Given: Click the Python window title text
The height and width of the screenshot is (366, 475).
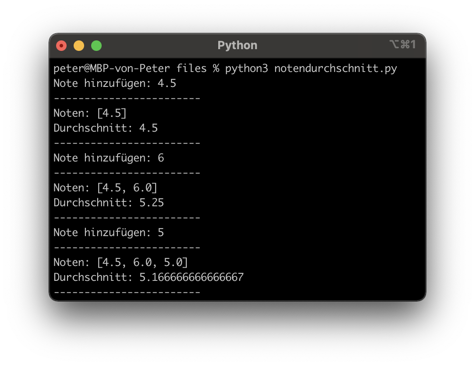Looking at the screenshot, I should click(x=237, y=45).
